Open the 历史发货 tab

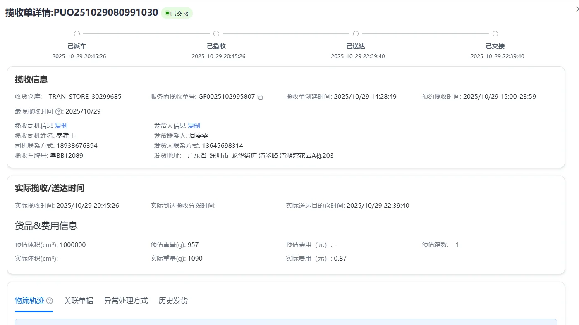[173, 301]
